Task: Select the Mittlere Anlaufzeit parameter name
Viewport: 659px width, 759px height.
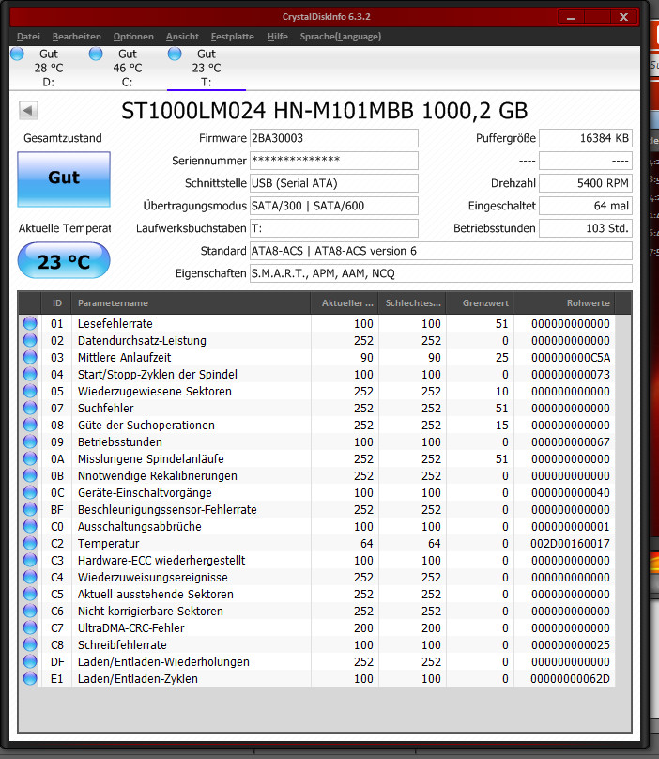Action: [124, 357]
